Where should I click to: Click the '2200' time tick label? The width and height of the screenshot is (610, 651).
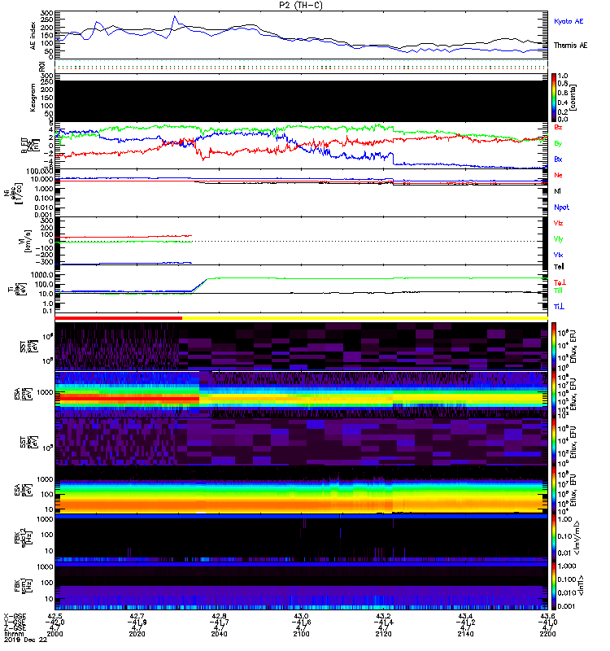pos(547,634)
